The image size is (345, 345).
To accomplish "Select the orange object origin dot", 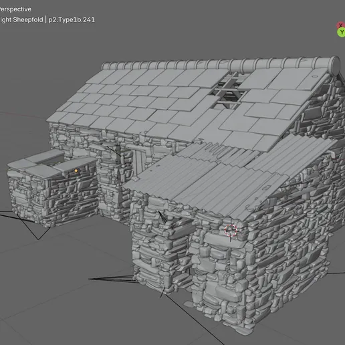I will 76,170.
